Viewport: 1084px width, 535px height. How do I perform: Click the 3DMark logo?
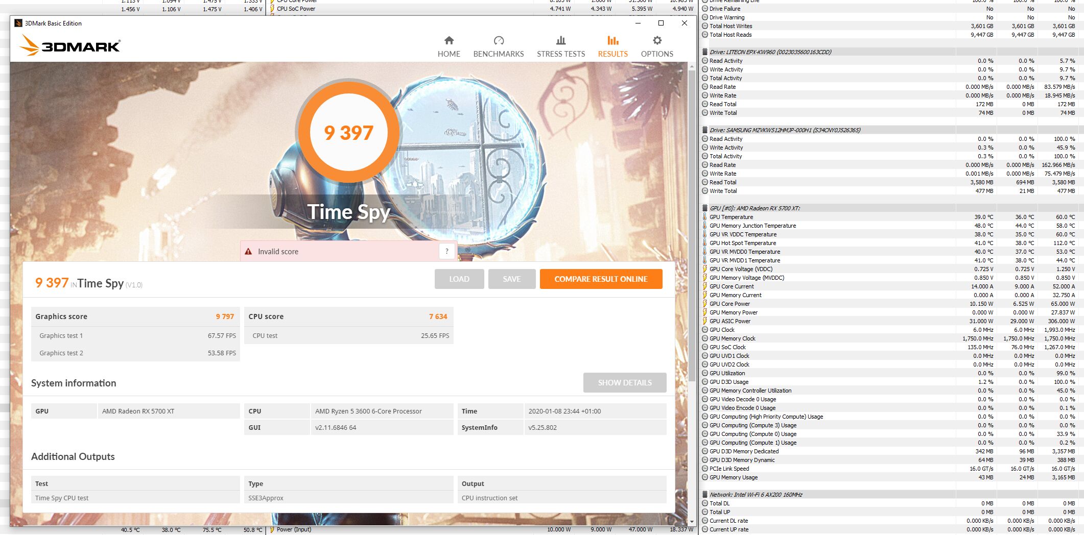coord(70,45)
